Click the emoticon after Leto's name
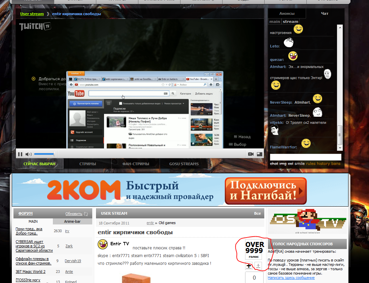369x283 pixels. 289,42
